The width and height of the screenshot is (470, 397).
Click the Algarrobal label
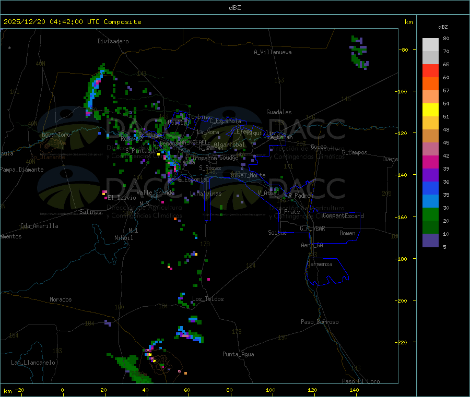(229, 145)
